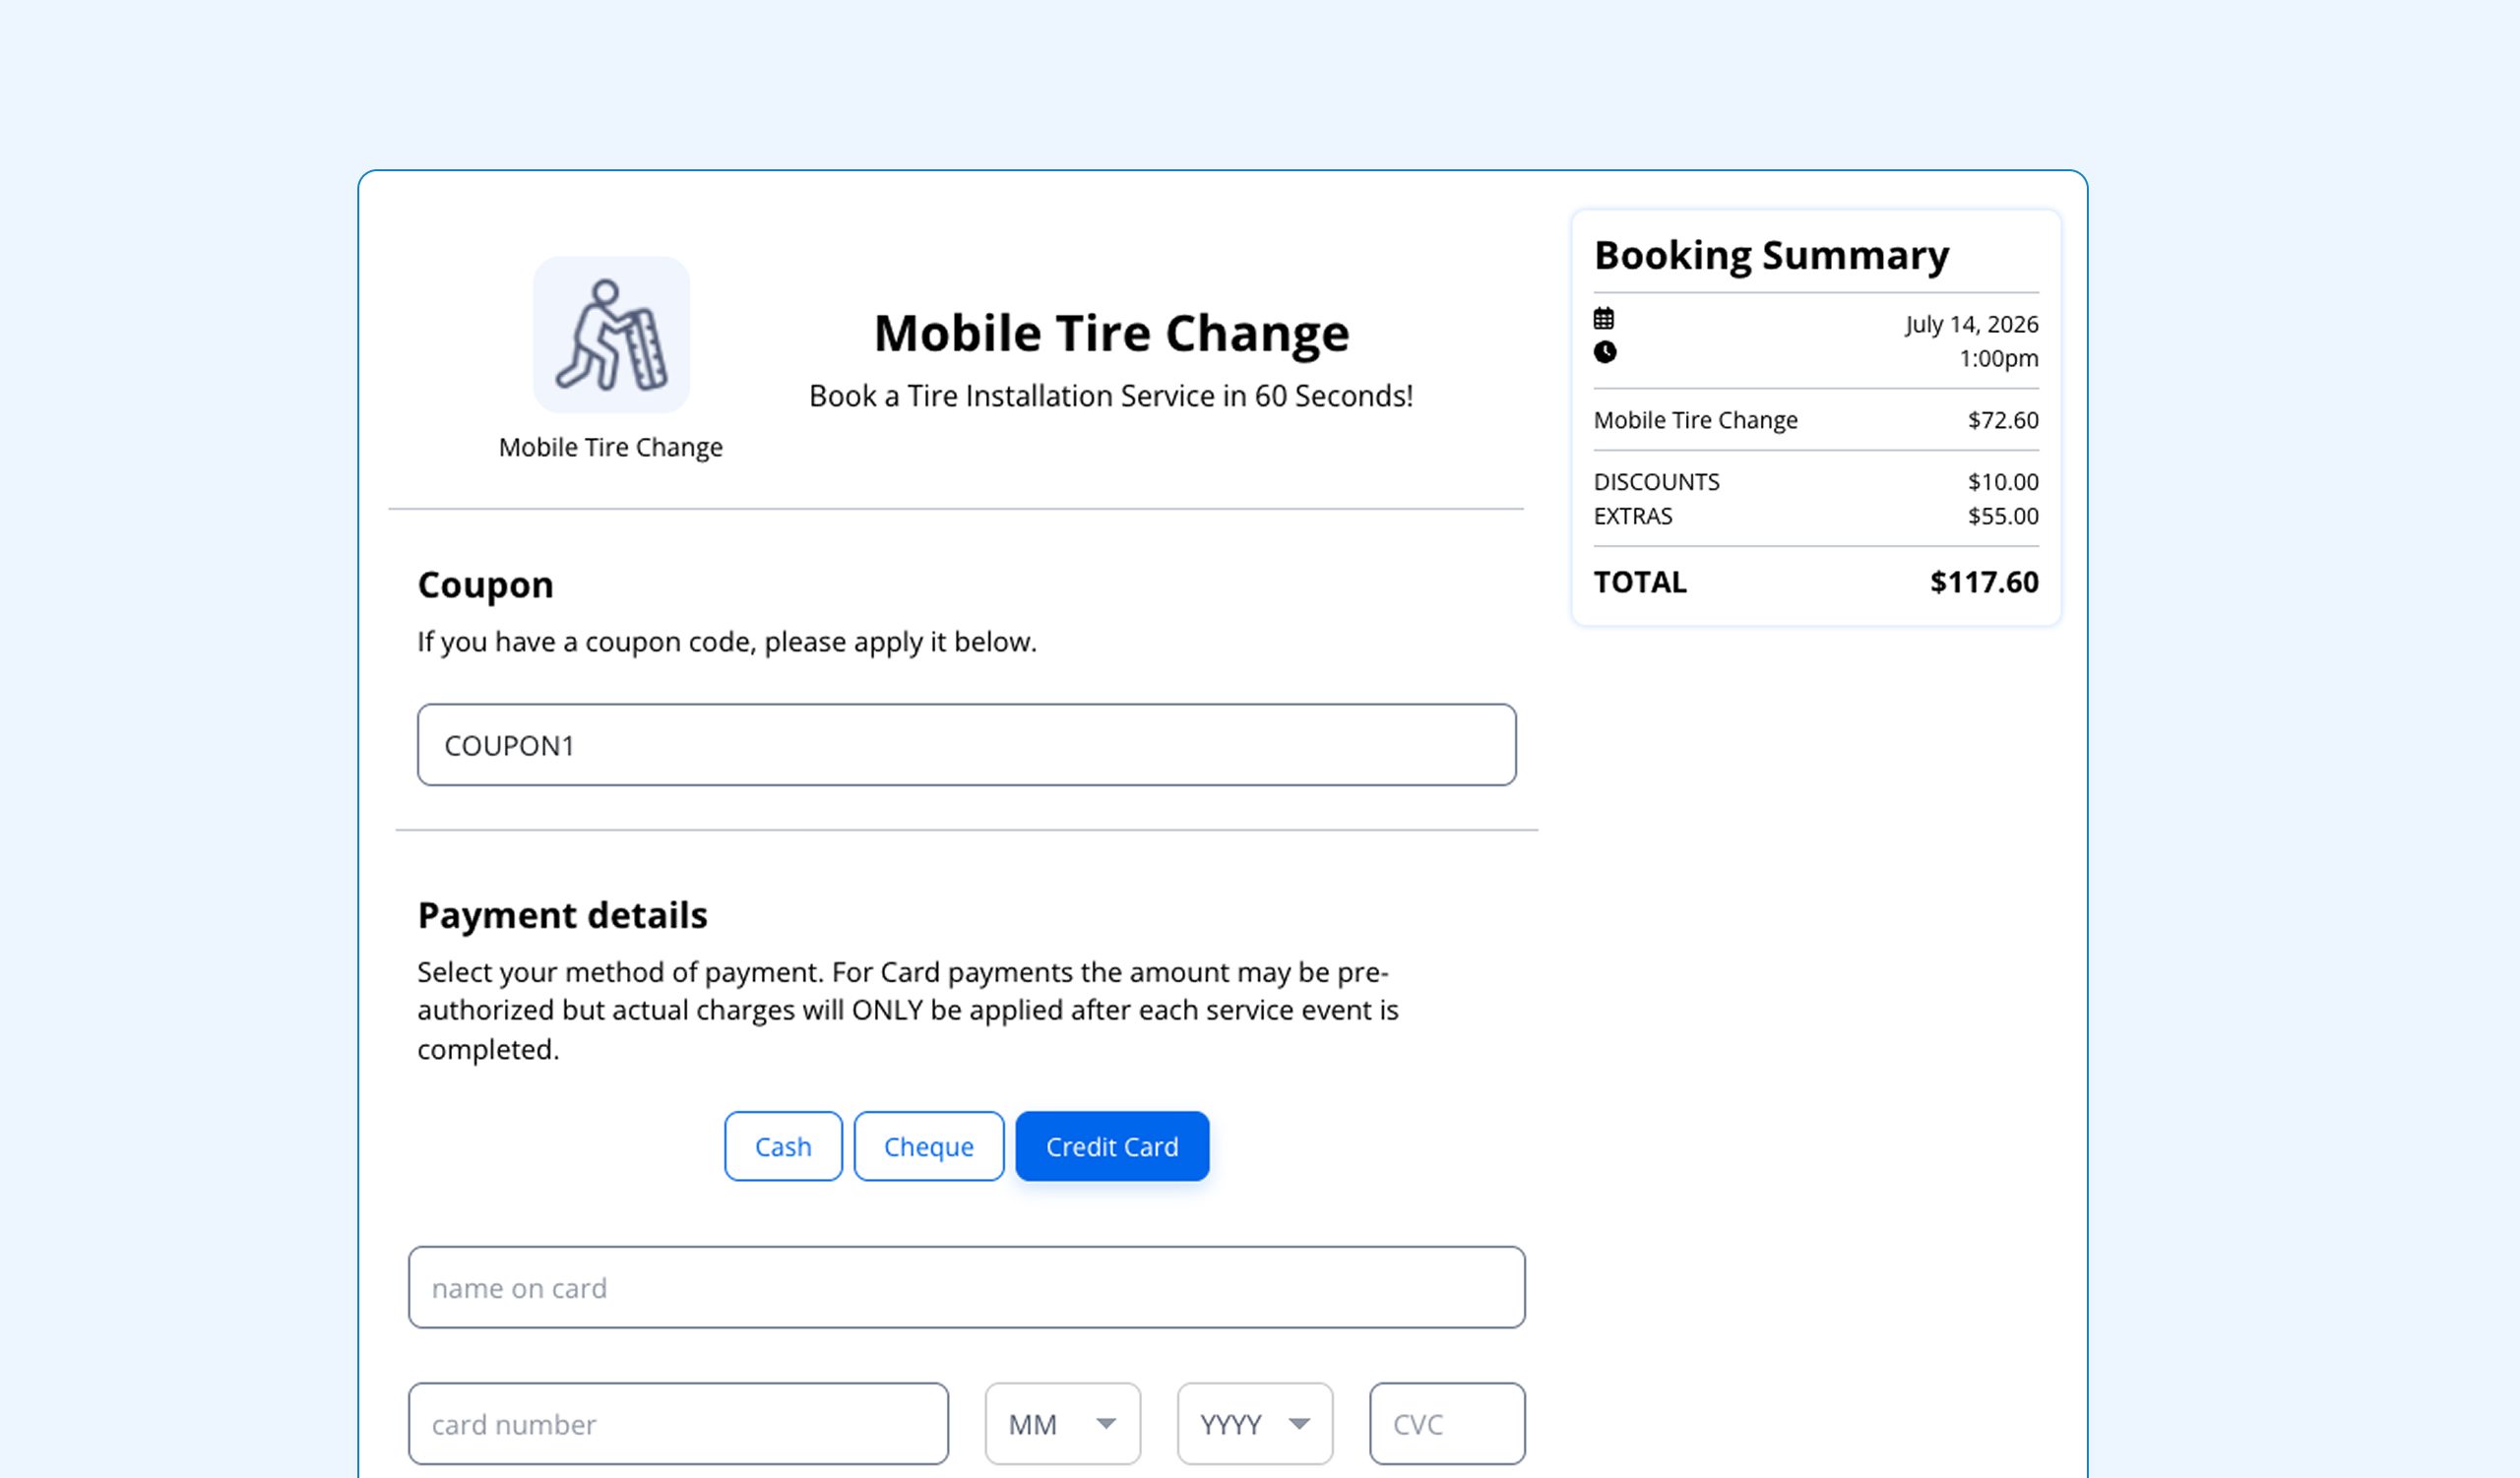Click the DISCOUNTS row in summary

tap(1816, 481)
